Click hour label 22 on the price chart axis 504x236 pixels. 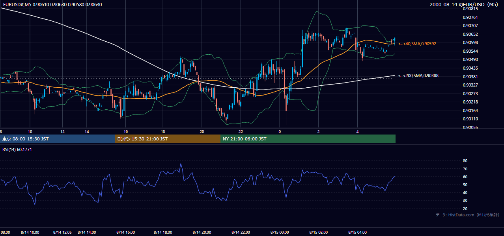[241, 132]
